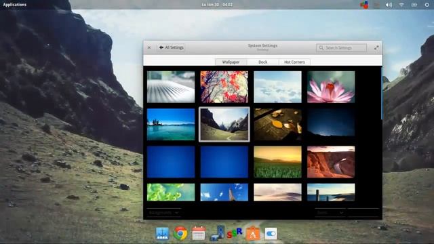The height and width of the screenshot is (244, 434).
Task: Open the power session menu icon
Action: [427, 5]
